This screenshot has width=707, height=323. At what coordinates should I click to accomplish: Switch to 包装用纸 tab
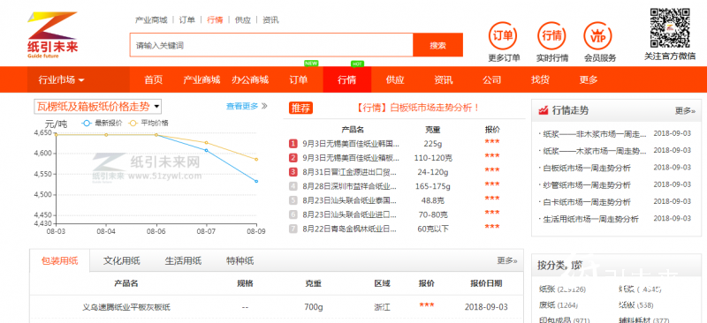click(59, 261)
